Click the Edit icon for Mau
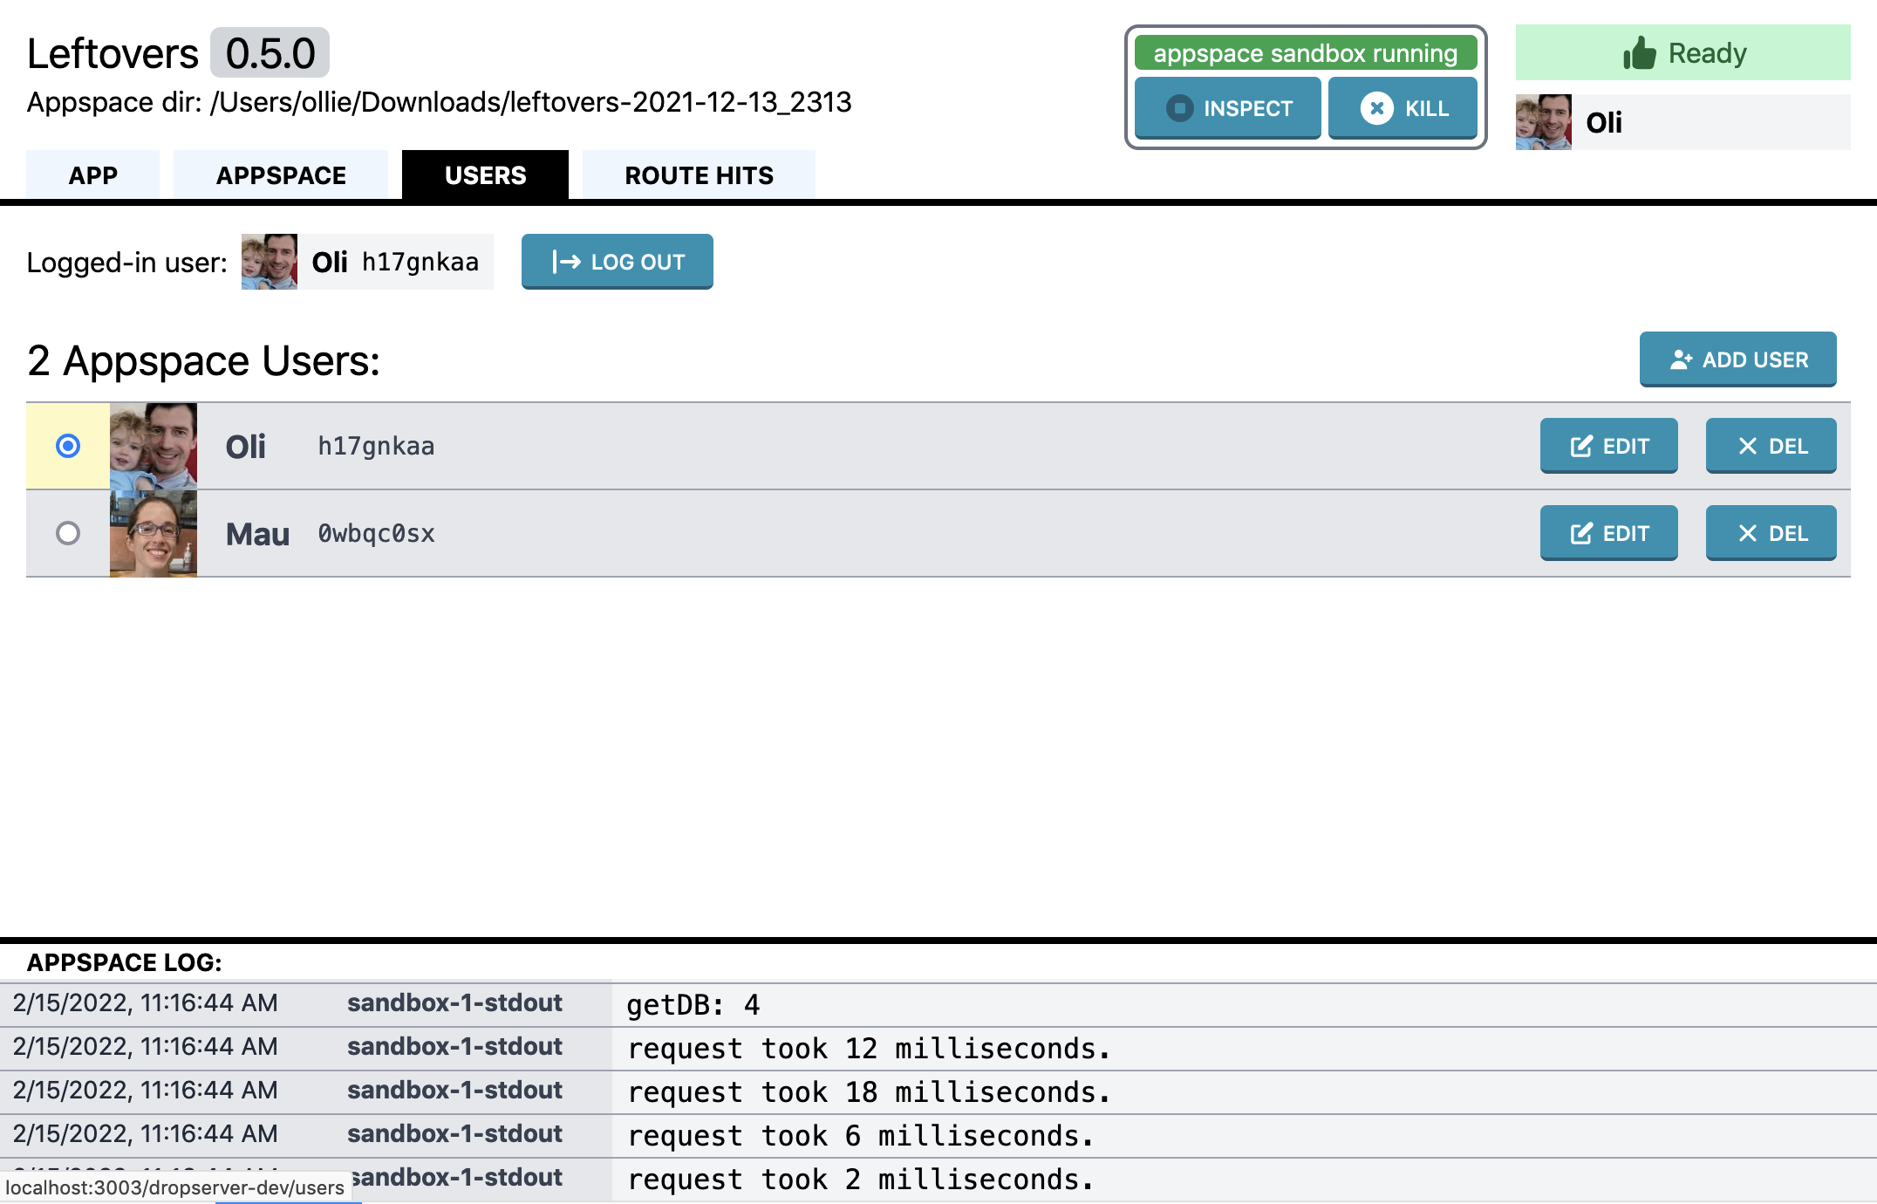Screen dimensions: 1877x1204 pyautogui.click(x=1609, y=532)
